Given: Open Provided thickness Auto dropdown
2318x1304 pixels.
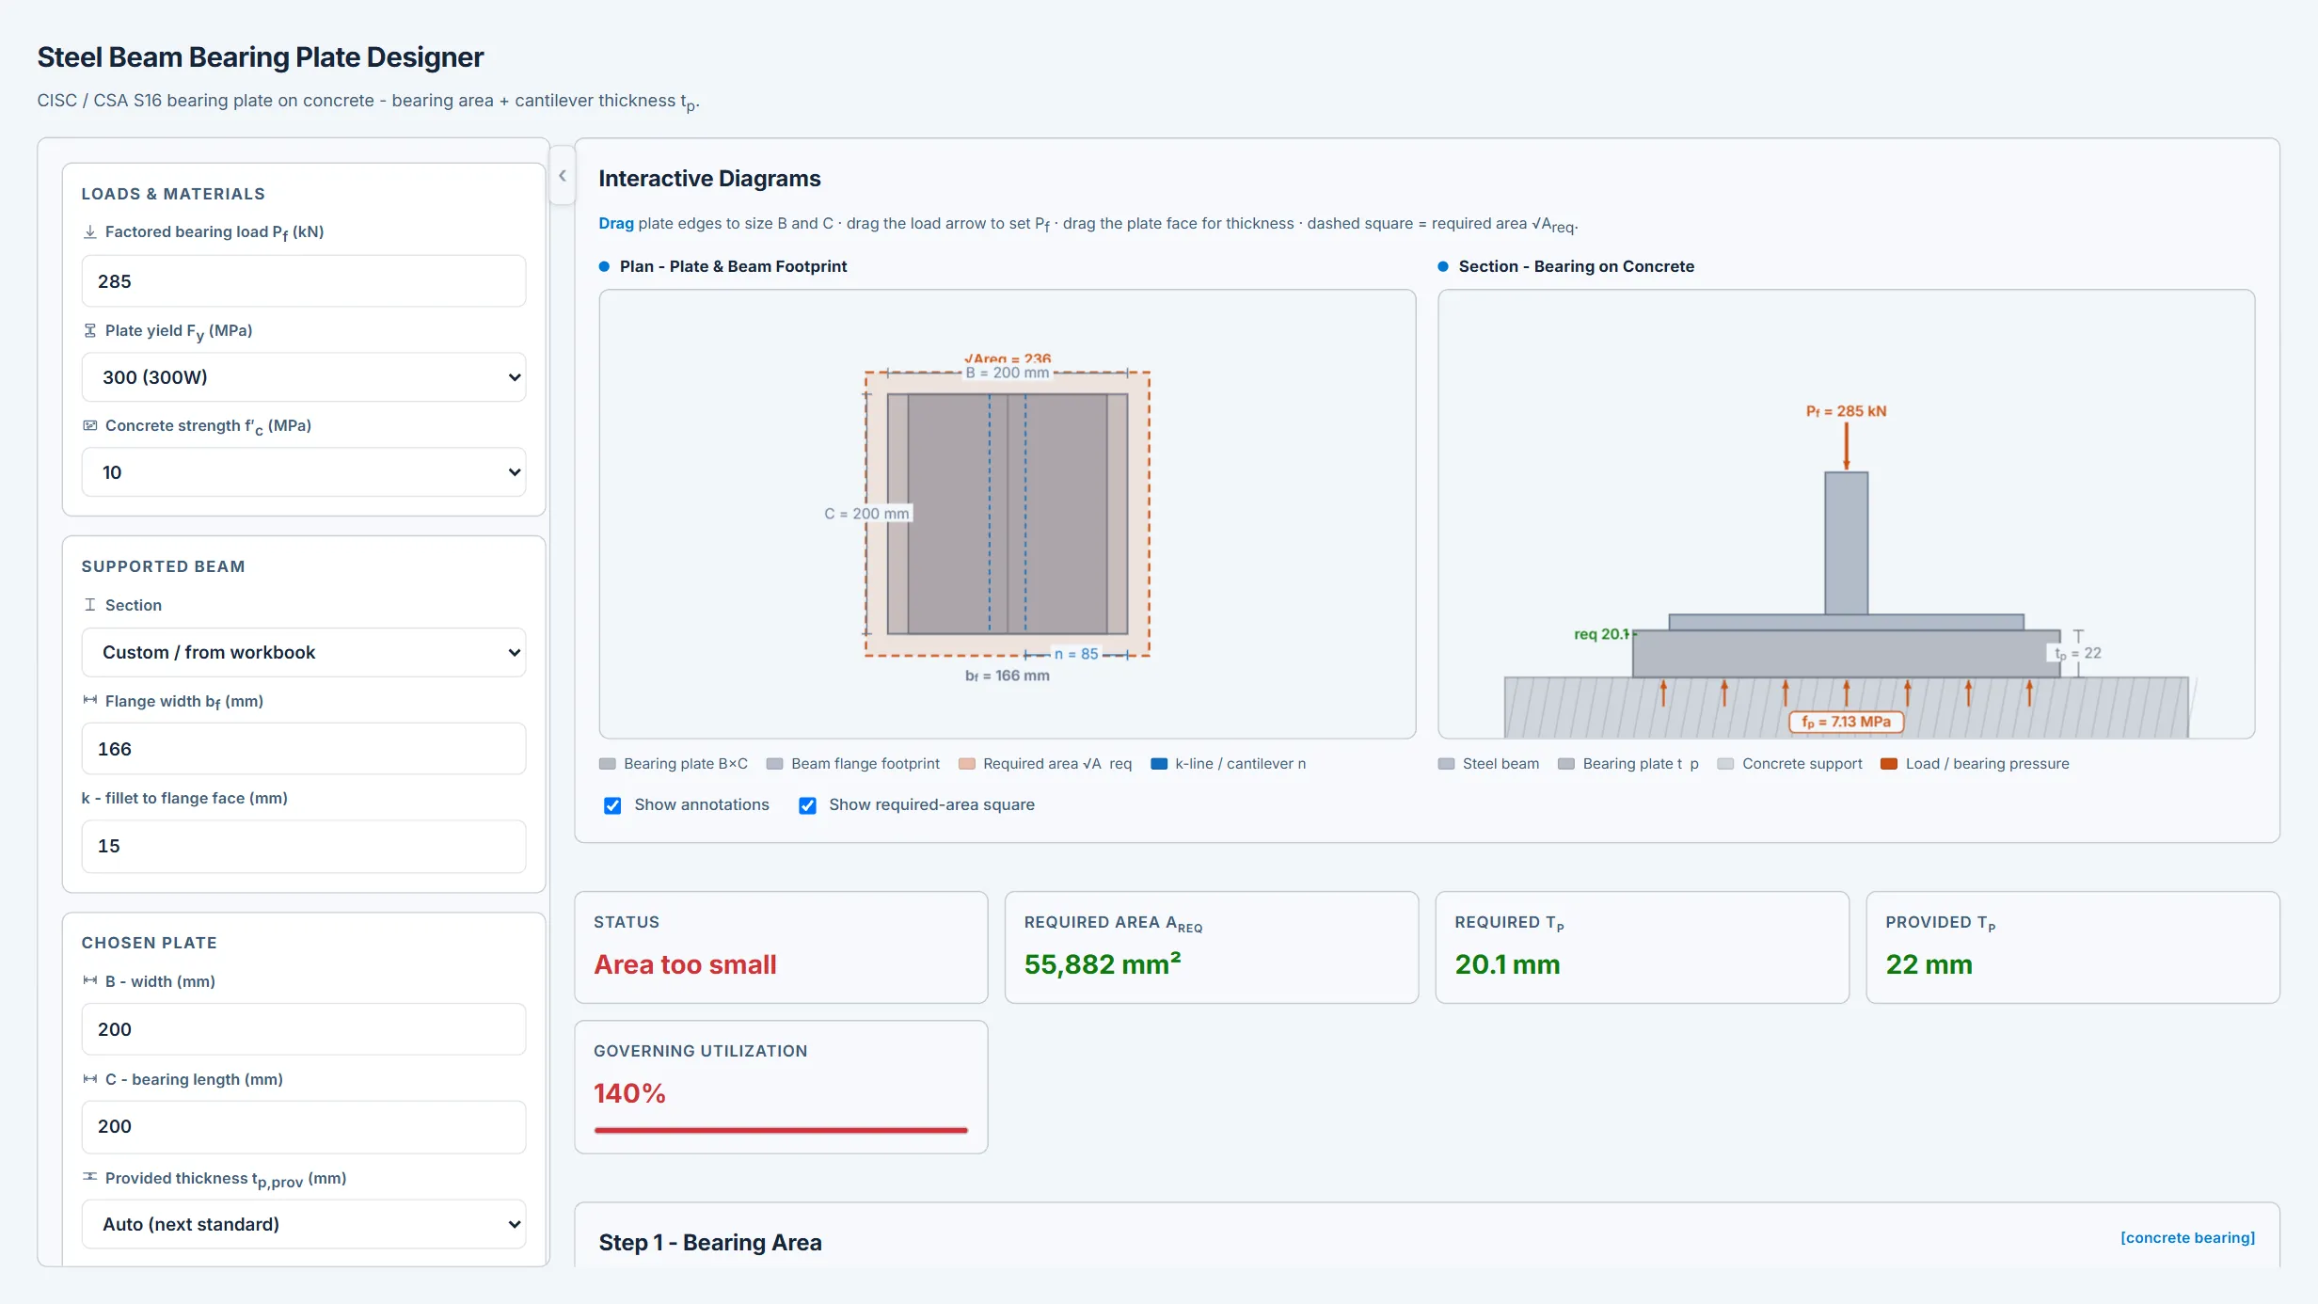Looking at the screenshot, I should tap(304, 1225).
